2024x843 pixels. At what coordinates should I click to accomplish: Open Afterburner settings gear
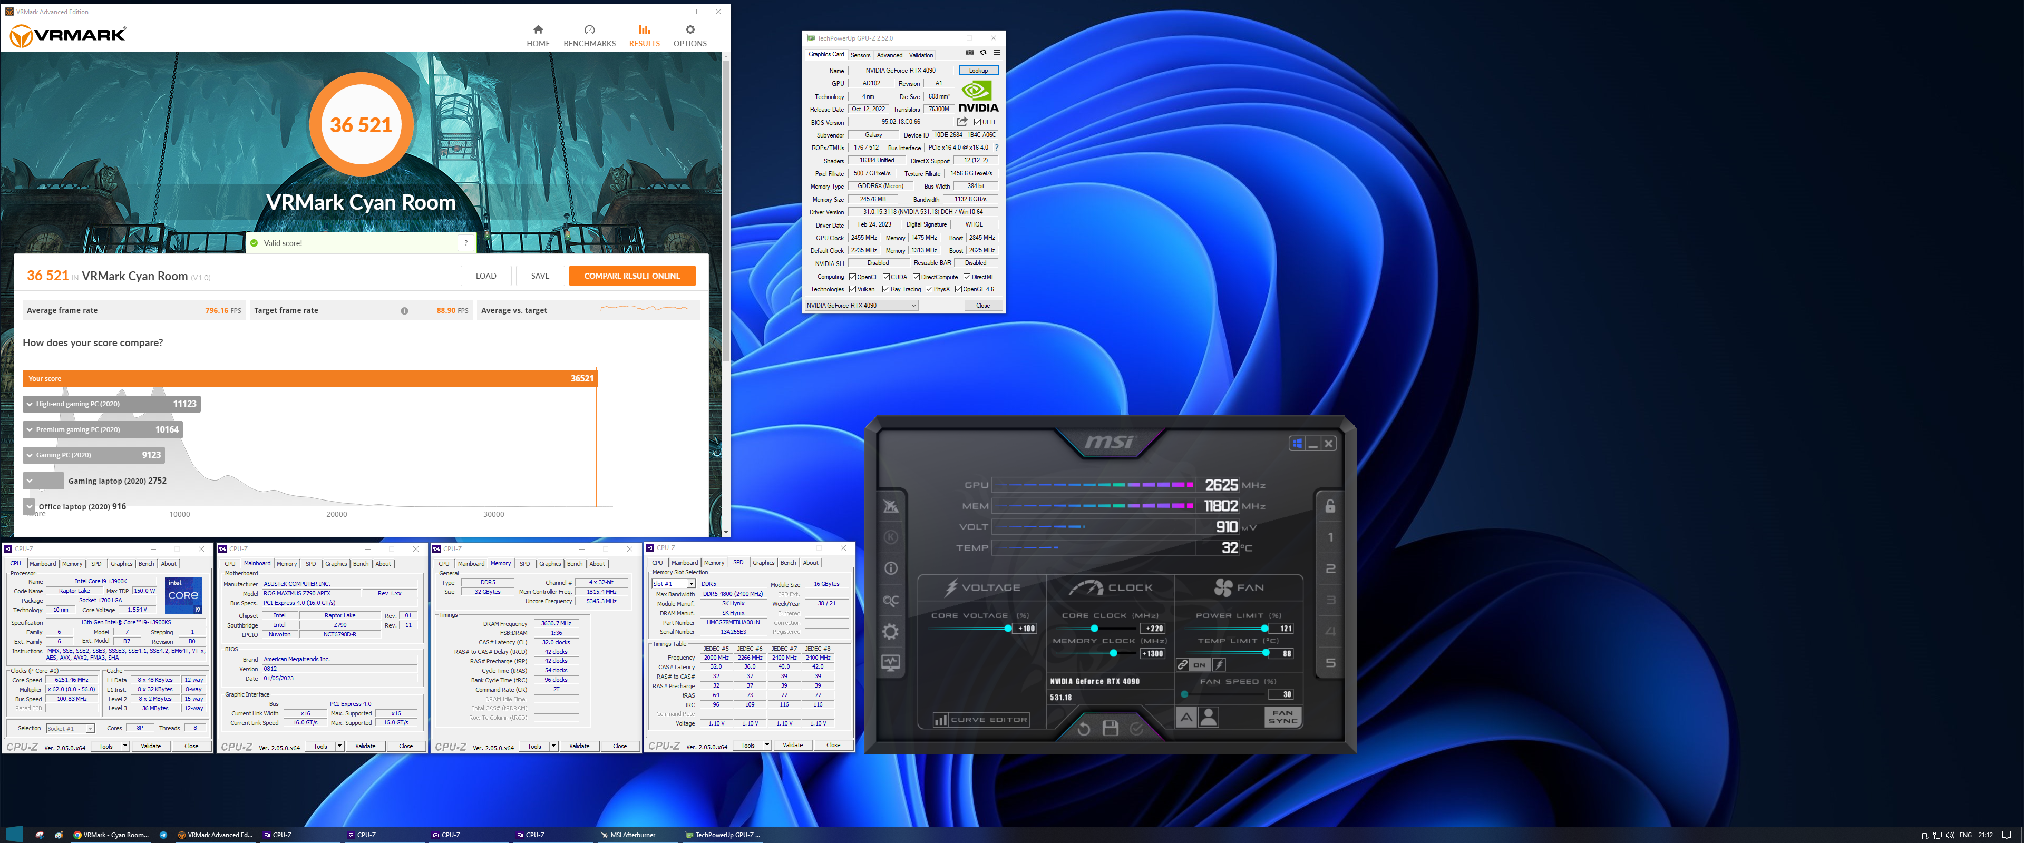point(890,632)
